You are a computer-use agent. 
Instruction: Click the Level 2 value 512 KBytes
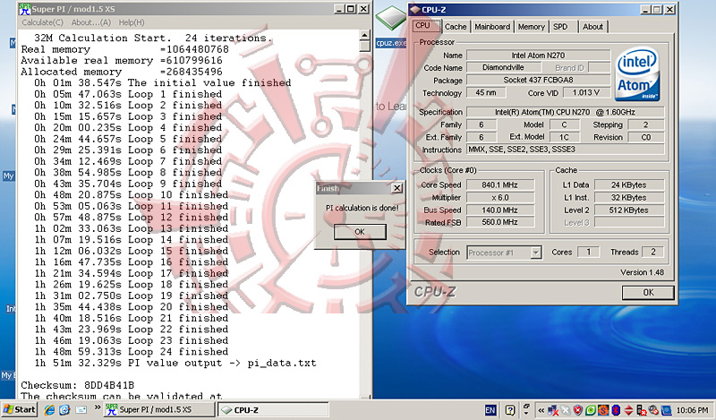click(x=629, y=210)
